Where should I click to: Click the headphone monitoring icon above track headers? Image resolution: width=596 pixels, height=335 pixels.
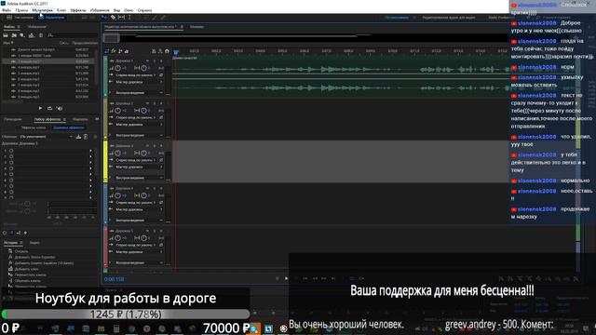(167, 51)
